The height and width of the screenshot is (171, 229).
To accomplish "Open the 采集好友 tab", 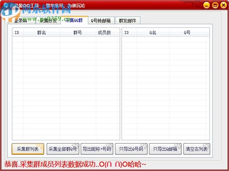I will tap(48, 21).
